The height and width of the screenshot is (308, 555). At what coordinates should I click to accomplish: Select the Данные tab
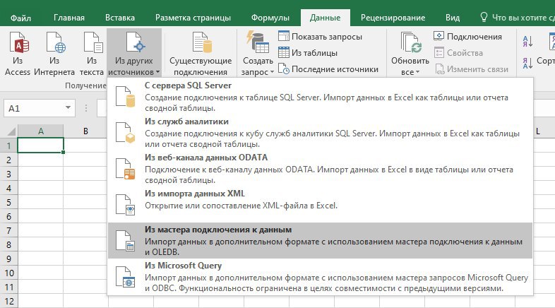pos(326,18)
